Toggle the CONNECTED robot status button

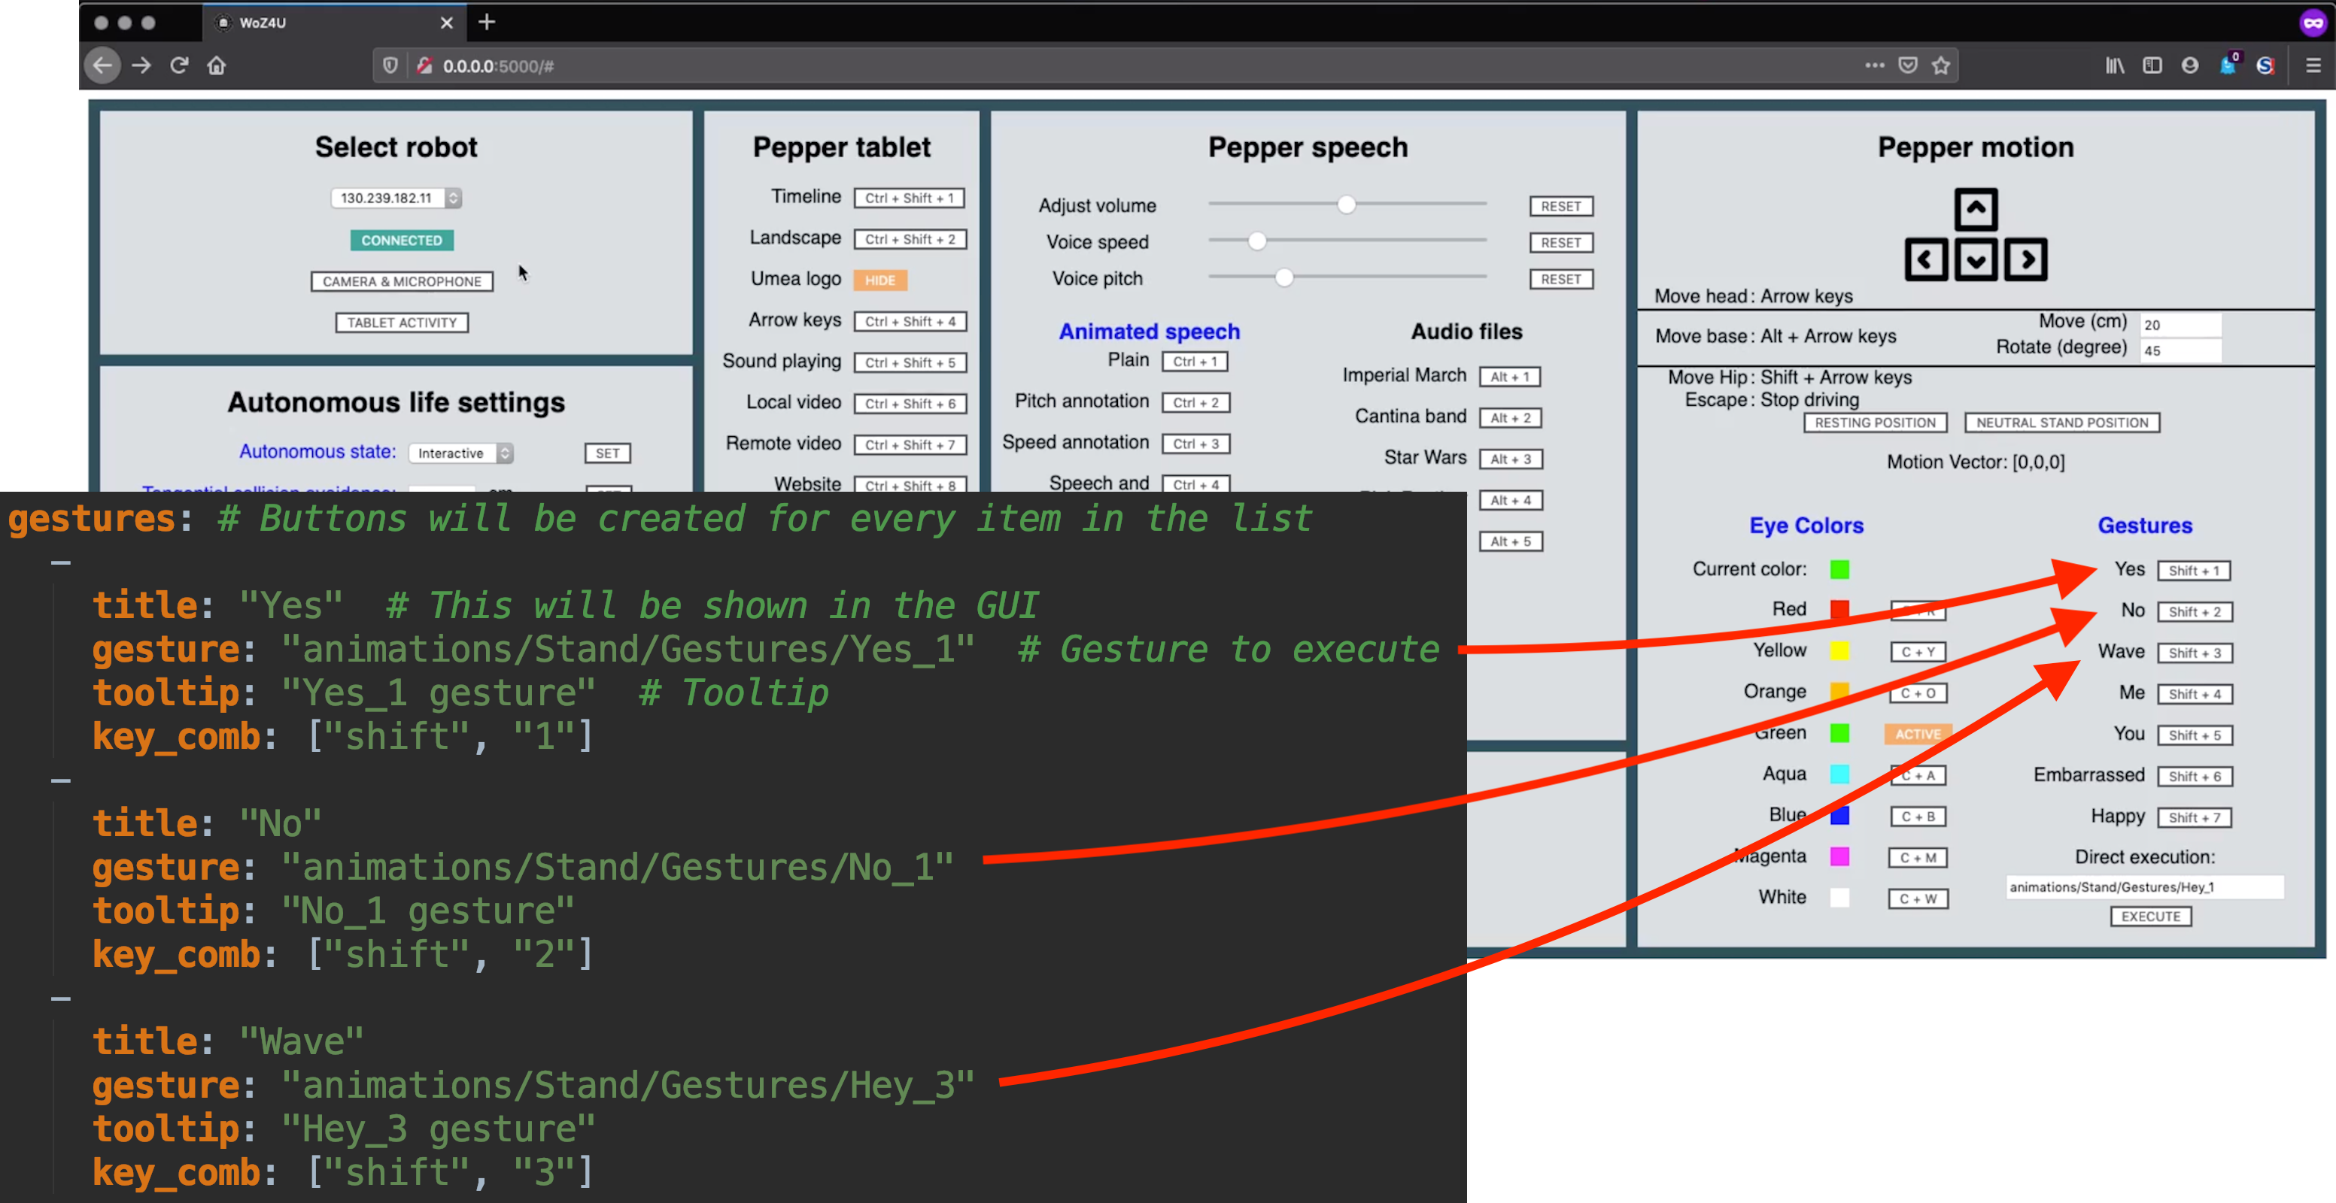click(x=401, y=241)
